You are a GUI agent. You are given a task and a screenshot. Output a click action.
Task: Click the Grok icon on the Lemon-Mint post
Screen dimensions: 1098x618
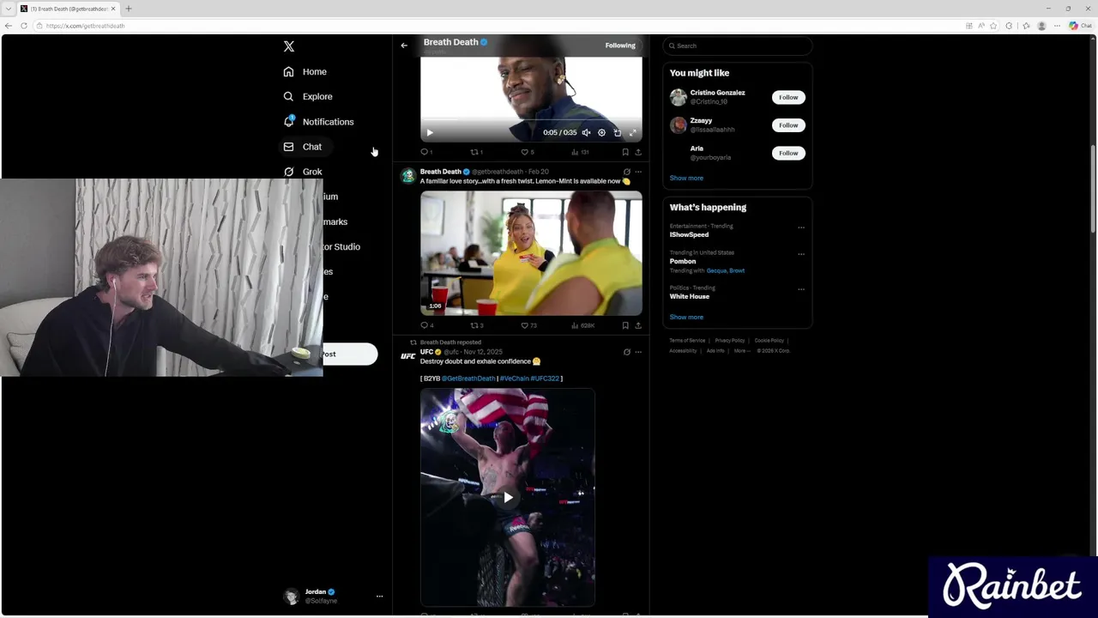[626, 172]
